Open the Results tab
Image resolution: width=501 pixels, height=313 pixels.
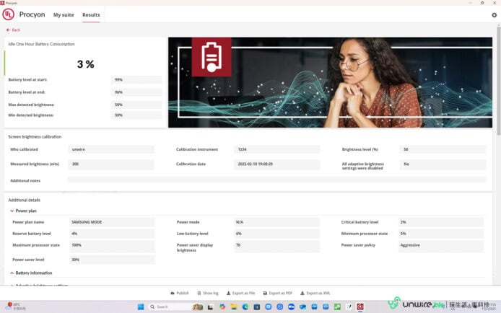pyautogui.click(x=91, y=14)
